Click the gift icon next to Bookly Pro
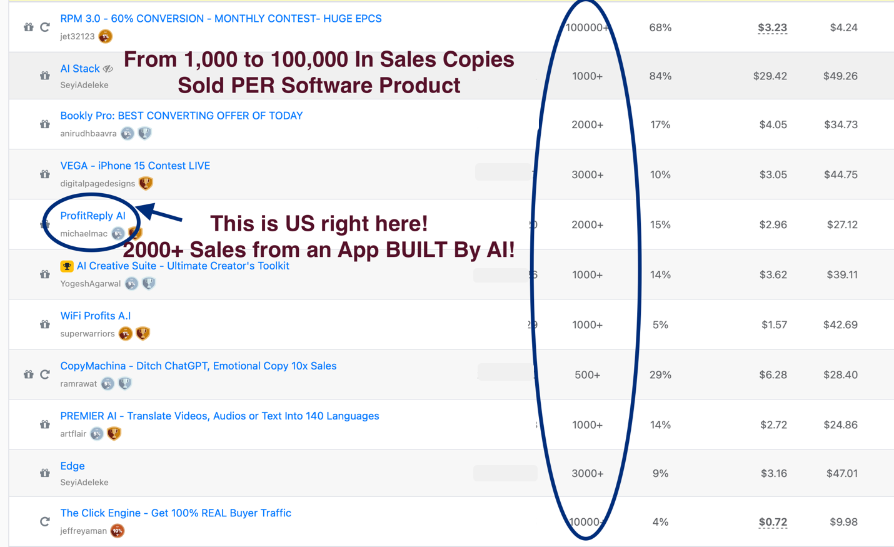This screenshot has height=547, width=894. (x=44, y=124)
